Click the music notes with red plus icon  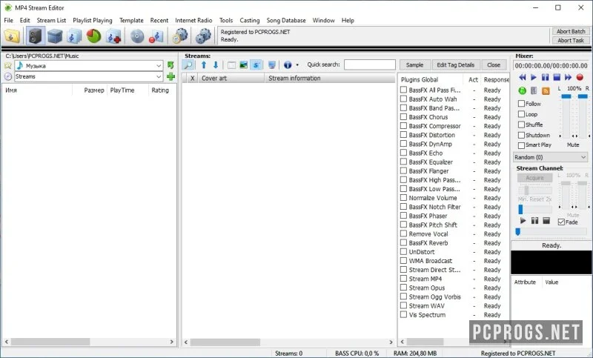(113, 36)
